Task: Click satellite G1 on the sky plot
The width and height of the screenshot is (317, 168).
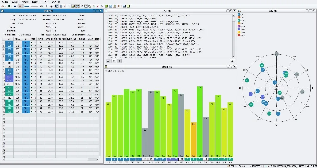Action: tap(278, 114)
